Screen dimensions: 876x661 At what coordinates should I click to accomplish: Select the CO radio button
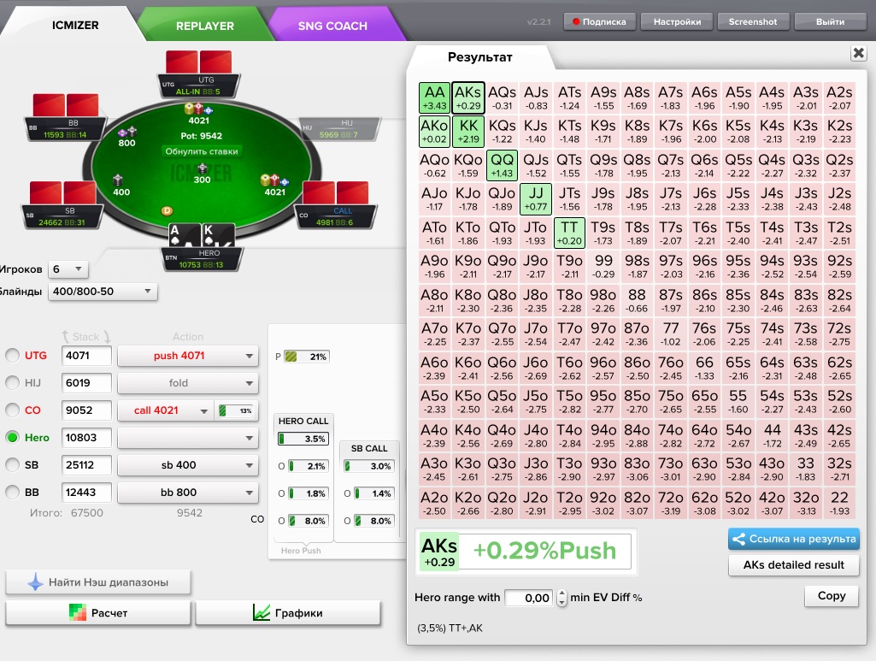pyautogui.click(x=12, y=410)
